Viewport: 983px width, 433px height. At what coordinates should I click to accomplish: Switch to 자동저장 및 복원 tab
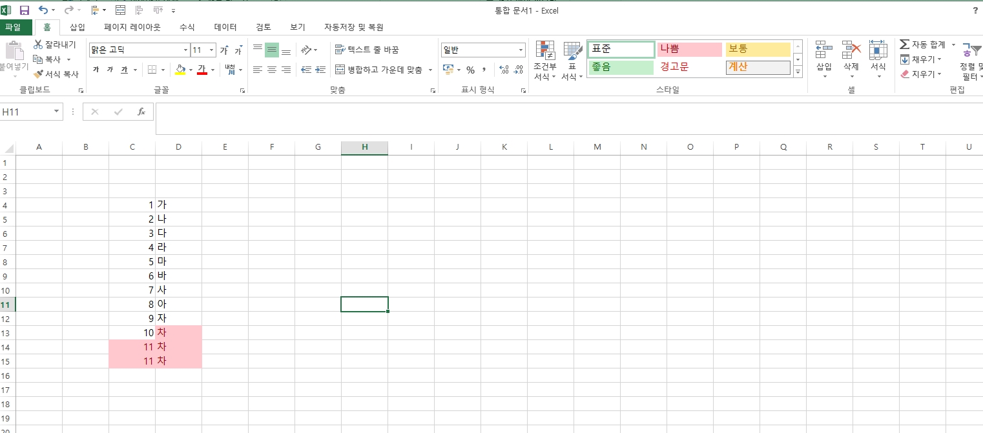pyautogui.click(x=354, y=27)
